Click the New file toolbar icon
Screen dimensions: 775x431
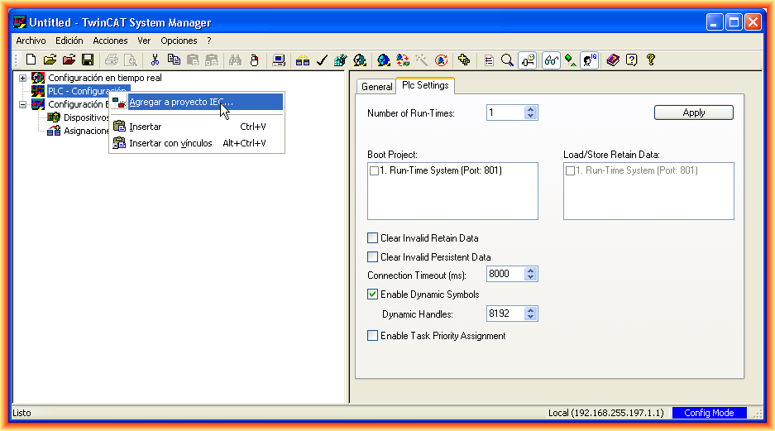pos(31,60)
